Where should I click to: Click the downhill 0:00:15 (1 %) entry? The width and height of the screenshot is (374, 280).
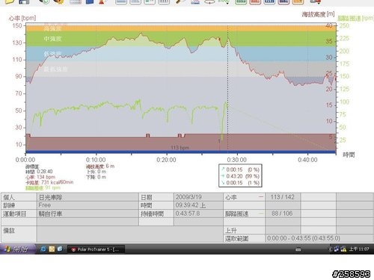click(x=240, y=183)
